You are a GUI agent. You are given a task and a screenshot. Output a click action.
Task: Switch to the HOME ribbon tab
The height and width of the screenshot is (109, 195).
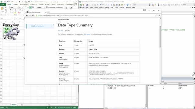(x=9, y=5)
